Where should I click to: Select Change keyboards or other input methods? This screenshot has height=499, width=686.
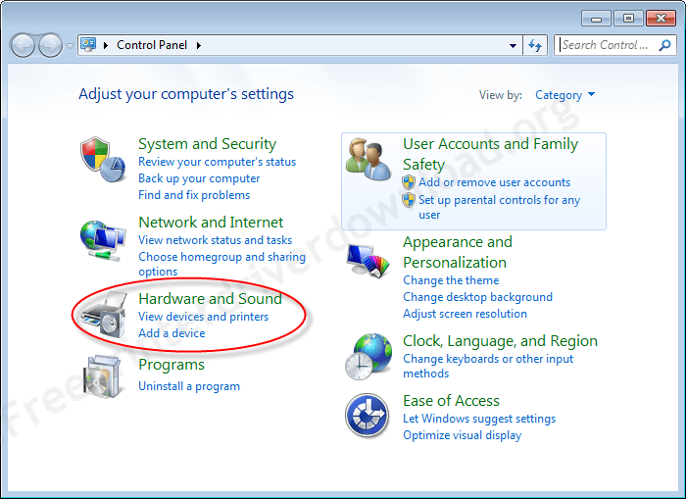click(488, 366)
